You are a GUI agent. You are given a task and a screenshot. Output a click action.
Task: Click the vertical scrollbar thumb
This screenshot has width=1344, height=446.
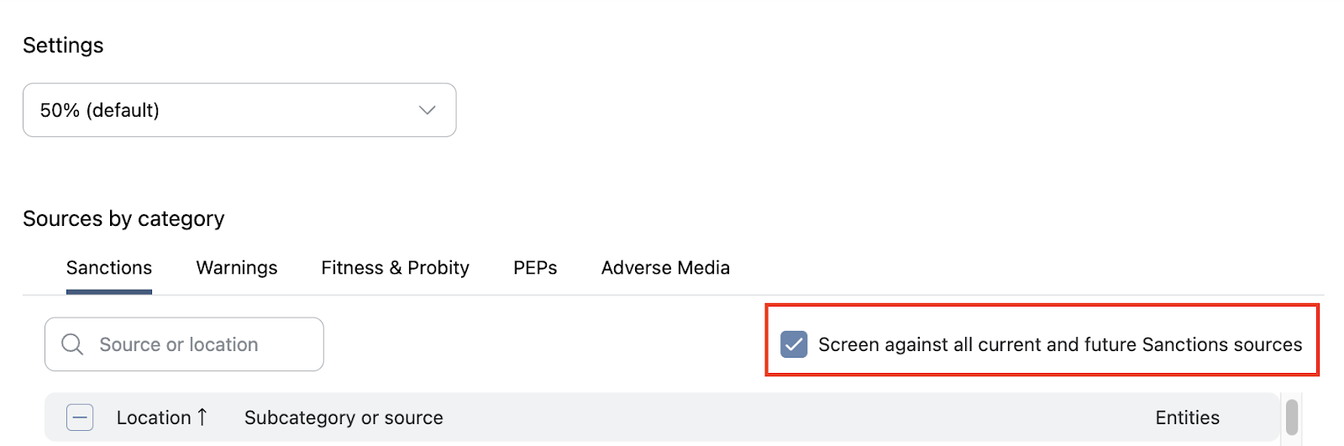click(x=1292, y=417)
